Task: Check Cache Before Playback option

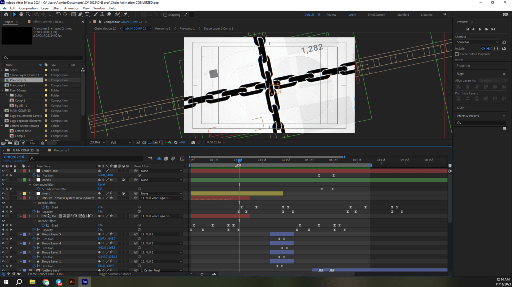Action: pyautogui.click(x=457, y=54)
